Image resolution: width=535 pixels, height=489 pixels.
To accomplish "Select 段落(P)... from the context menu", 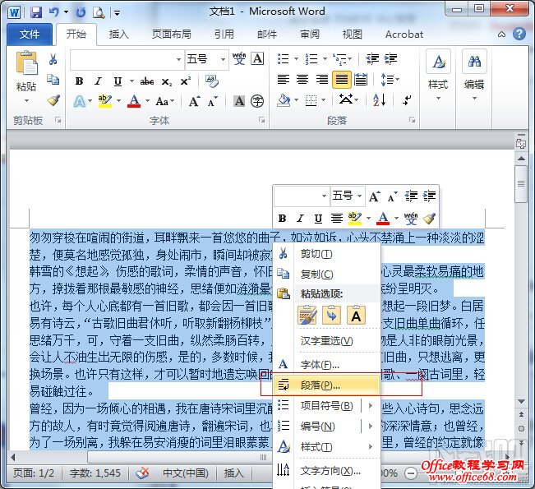I will pyautogui.click(x=321, y=384).
